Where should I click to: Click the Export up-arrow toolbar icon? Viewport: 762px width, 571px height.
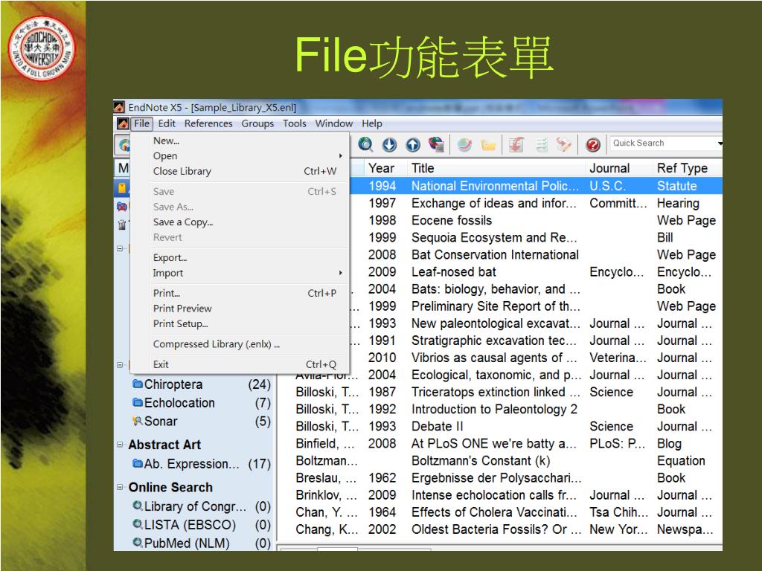(x=413, y=144)
